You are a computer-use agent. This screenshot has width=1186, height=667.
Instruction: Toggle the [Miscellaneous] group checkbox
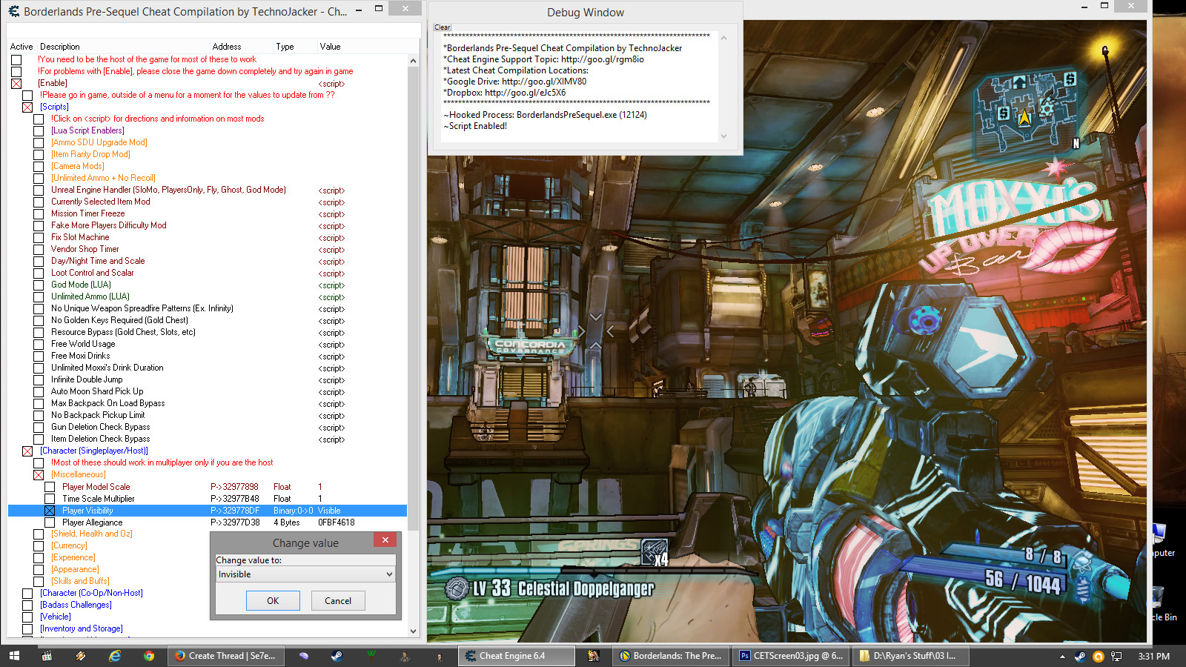pyautogui.click(x=39, y=475)
